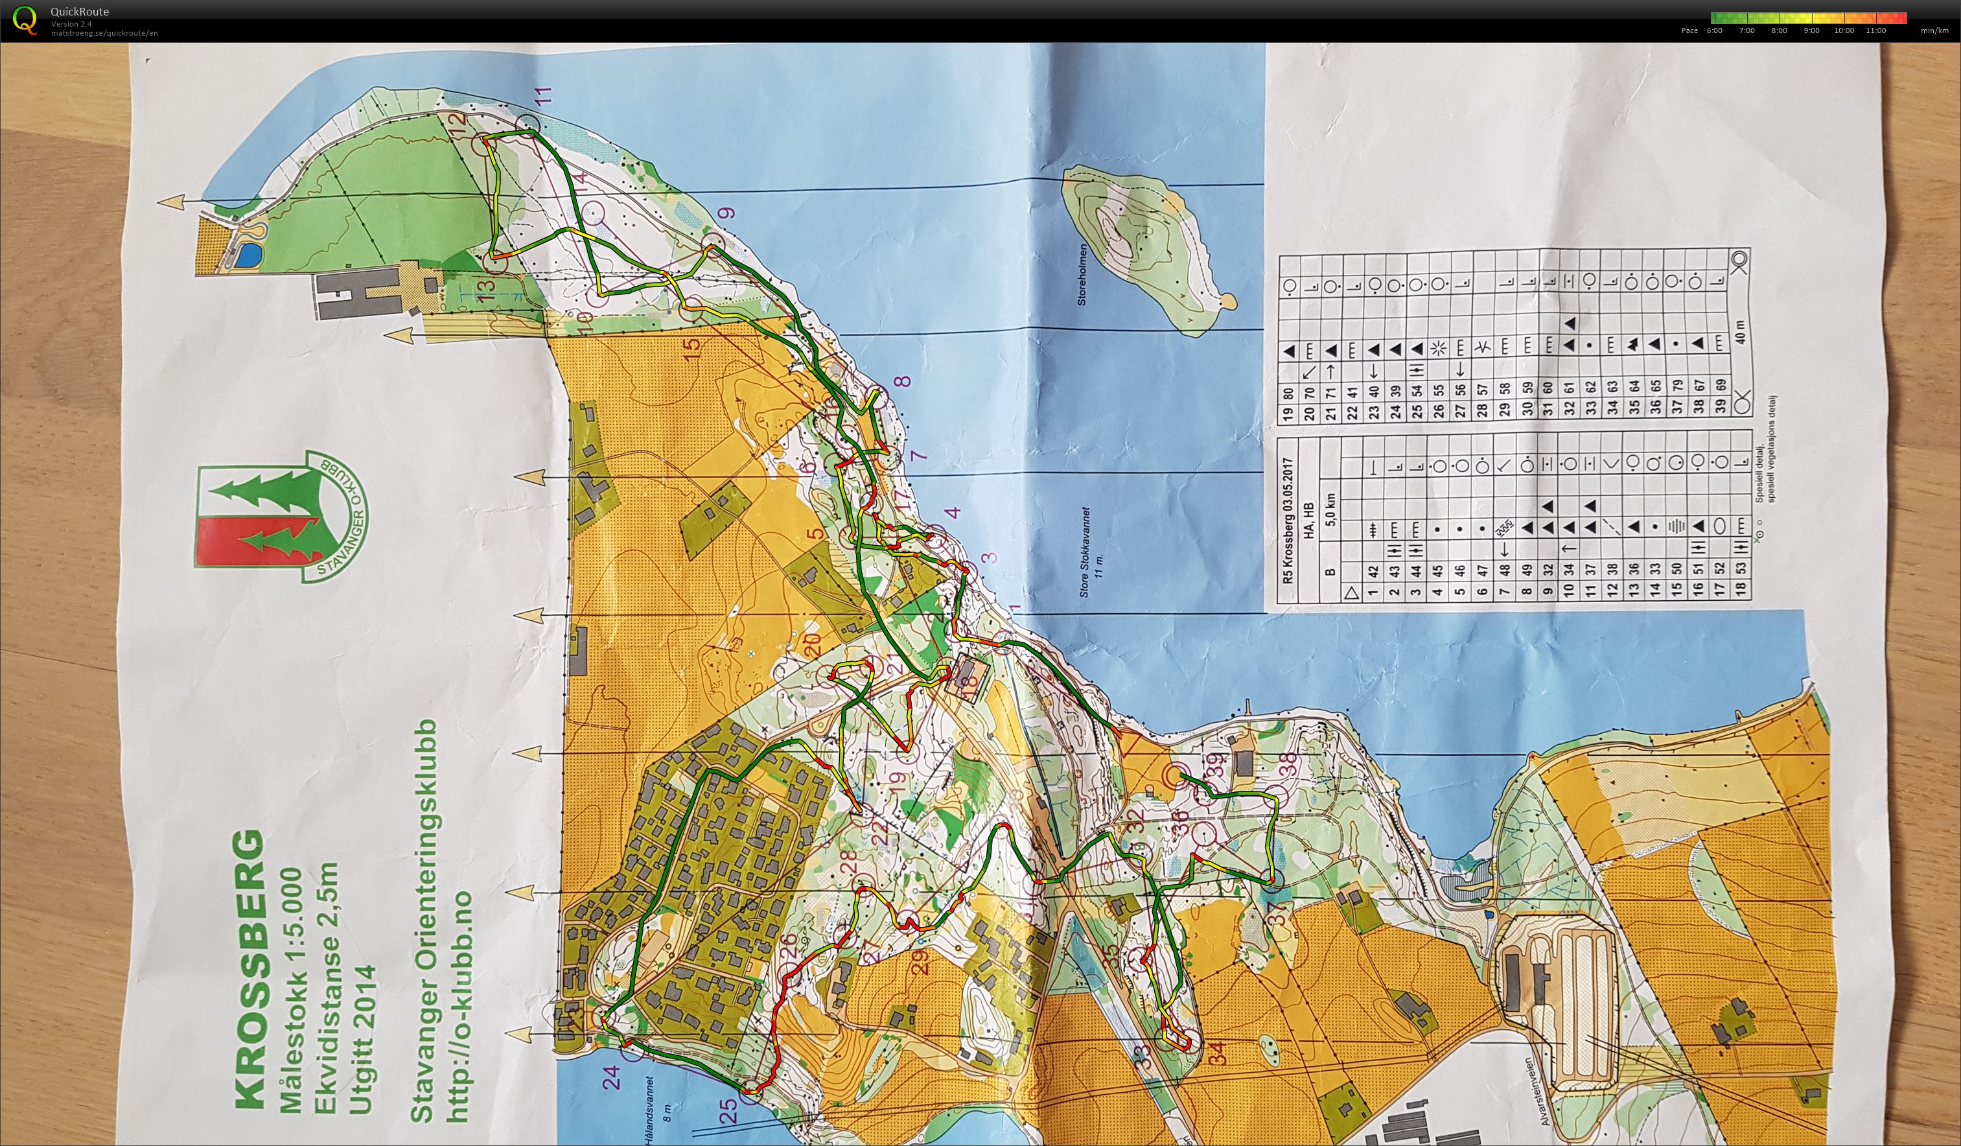Click control circle number 37 on map

pyautogui.click(x=1271, y=880)
